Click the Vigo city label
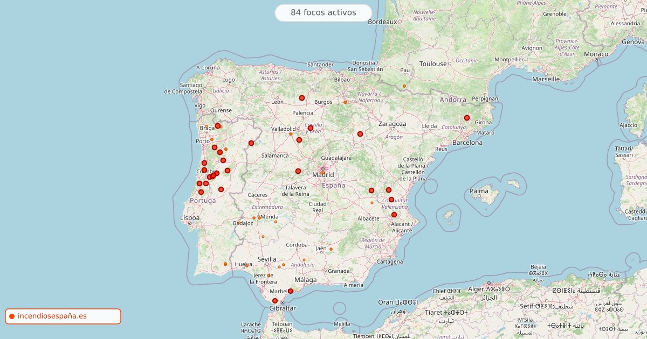 (200, 105)
